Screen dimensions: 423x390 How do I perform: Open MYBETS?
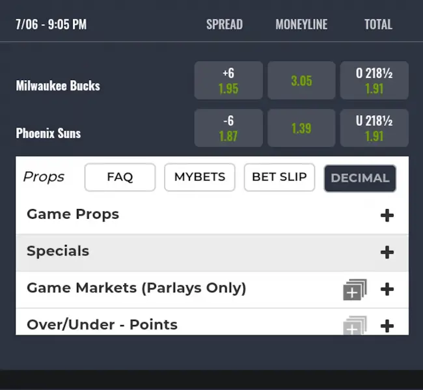[x=199, y=177]
